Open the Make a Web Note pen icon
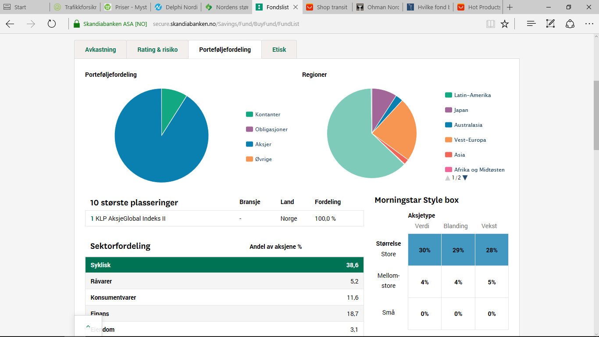This screenshot has width=599, height=337. pyautogui.click(x=551, y=24)
